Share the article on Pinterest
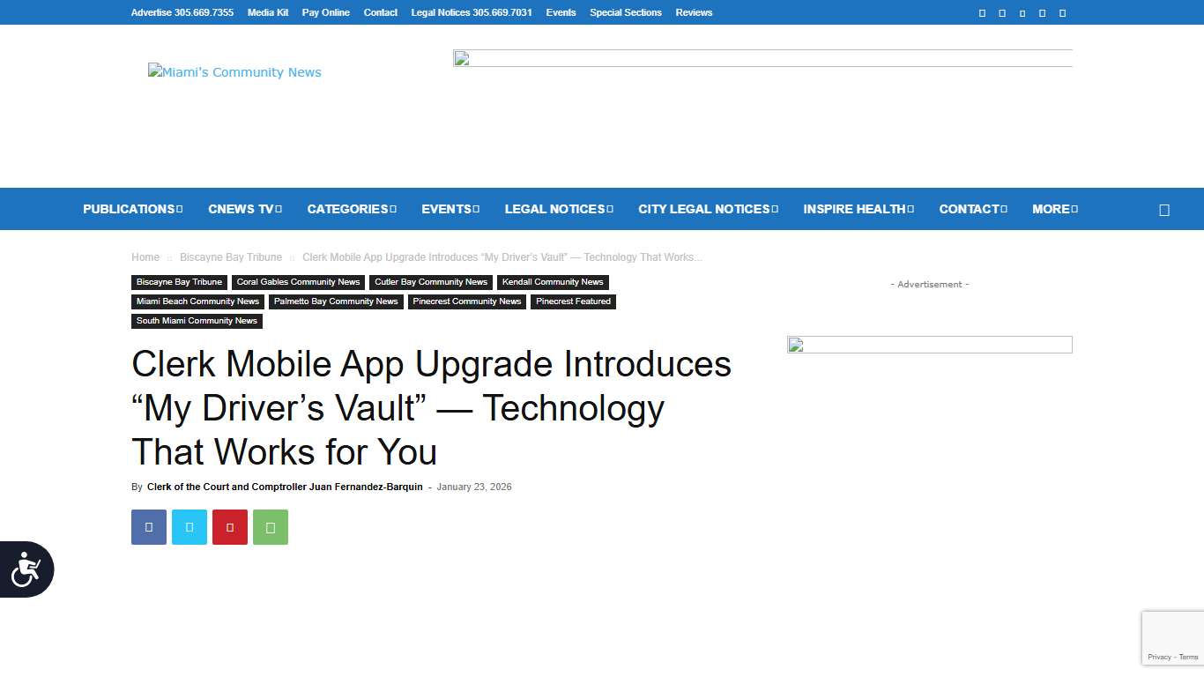The width and height of the screenshot is (1204, 677). [x=229, y=526]
